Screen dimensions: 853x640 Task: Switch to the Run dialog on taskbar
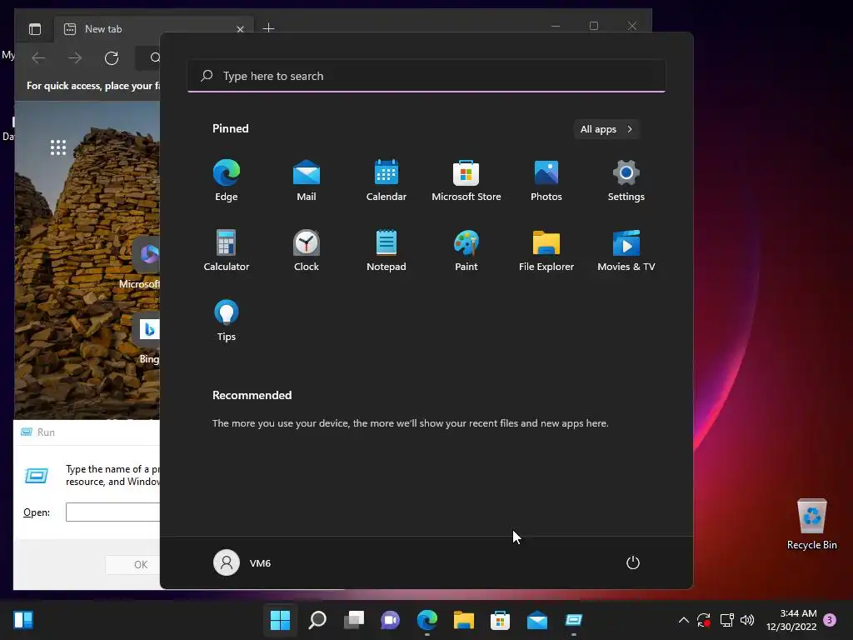coord(573,620)
